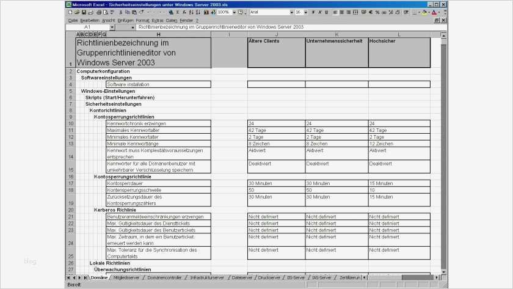Open the Einfügen menu
The width and height of the screenshot is (513, 289).
(125, 20)
